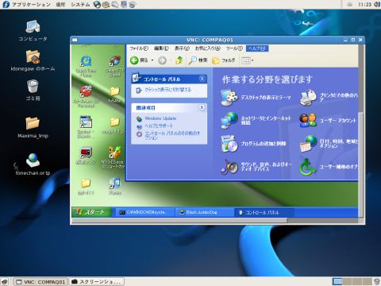Click the Up folder toolbar icon
The image size is (381, 286).
point(179,60)
